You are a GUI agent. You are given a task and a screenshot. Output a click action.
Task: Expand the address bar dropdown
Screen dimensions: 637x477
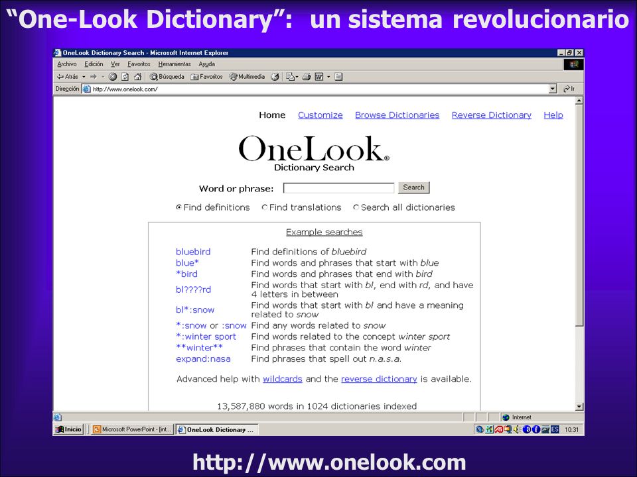(553, 89)
